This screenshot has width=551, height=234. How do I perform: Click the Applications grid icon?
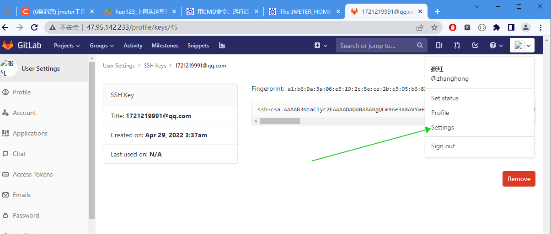click(5, 133)
